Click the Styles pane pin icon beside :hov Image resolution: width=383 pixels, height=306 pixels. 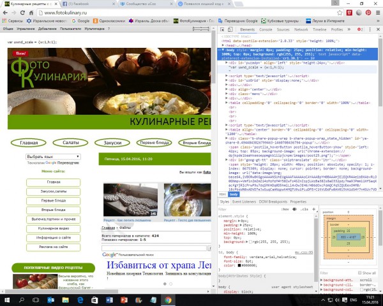(x=295, y=209)
